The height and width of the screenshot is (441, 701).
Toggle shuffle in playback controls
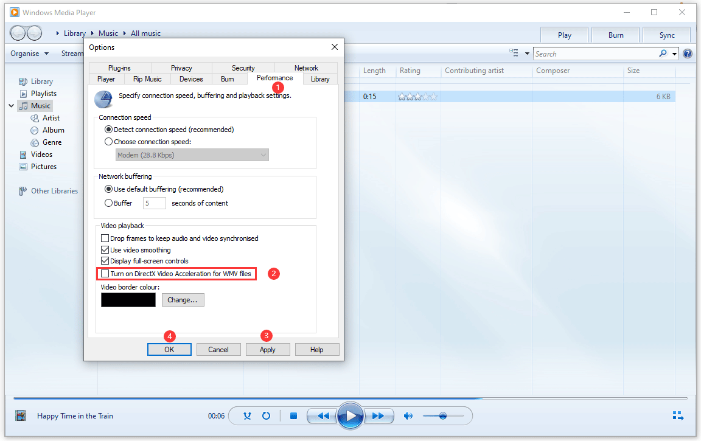click(247, 416)
